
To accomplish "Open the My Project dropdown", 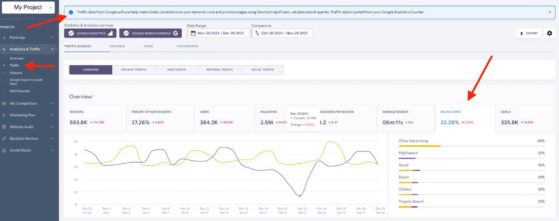I will 28,7.
